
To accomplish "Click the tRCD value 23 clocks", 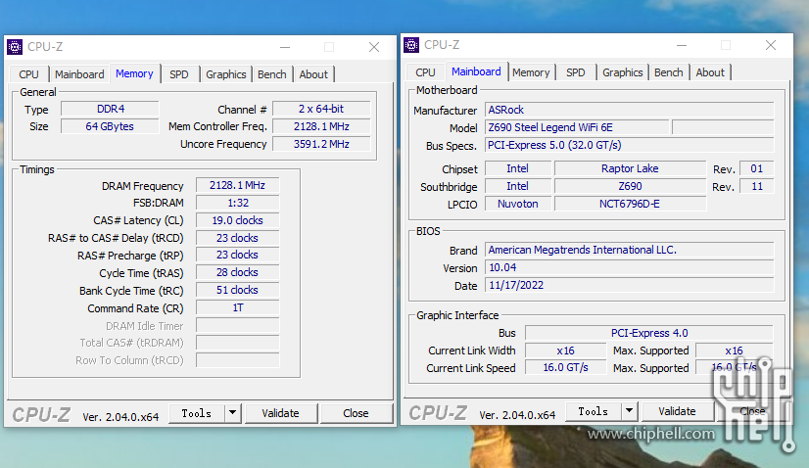I will coord(237,238).
